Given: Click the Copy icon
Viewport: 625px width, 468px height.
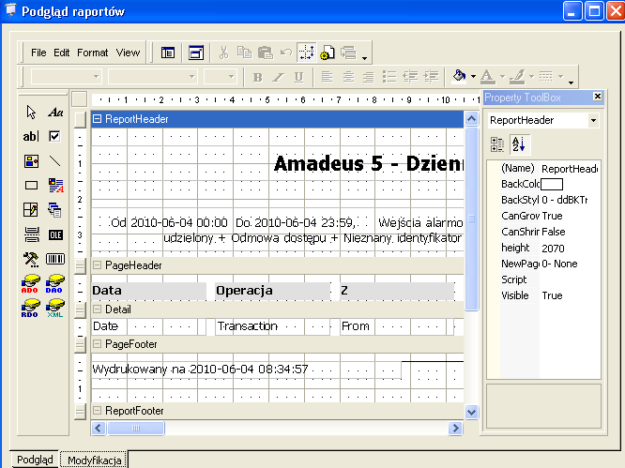Looking at the screenshot, I should 244,53.
